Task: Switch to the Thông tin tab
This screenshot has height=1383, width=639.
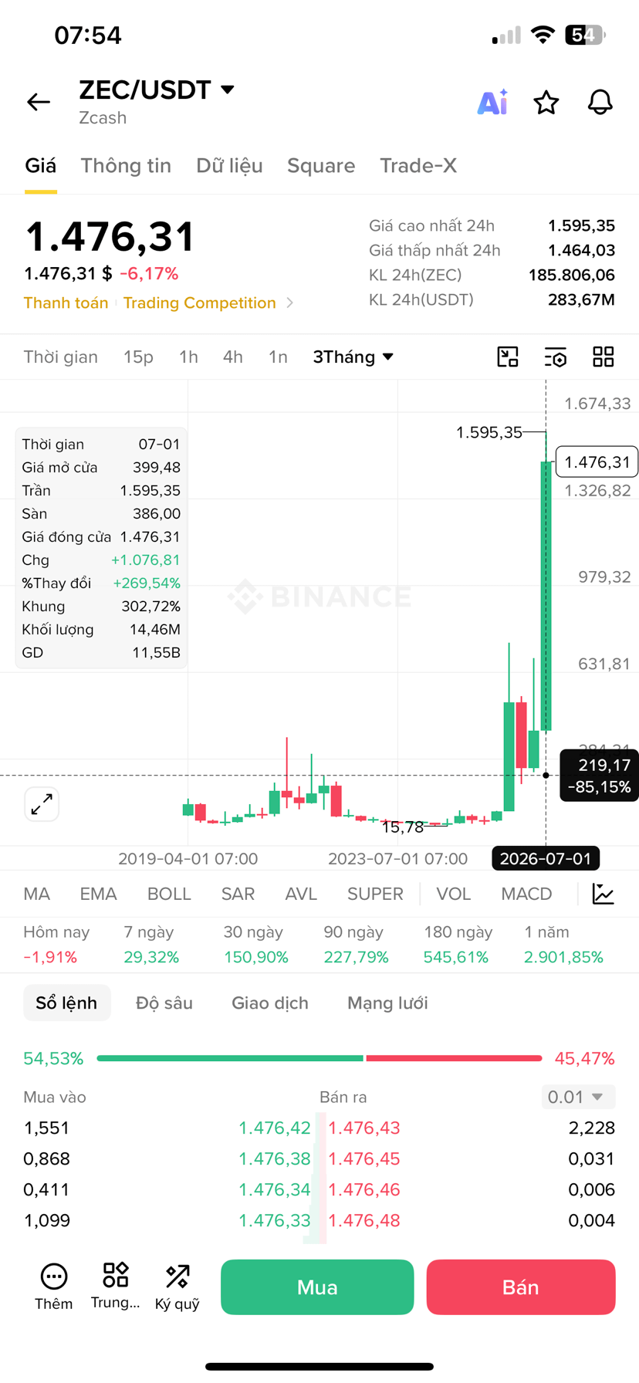Action: [126, 165]
